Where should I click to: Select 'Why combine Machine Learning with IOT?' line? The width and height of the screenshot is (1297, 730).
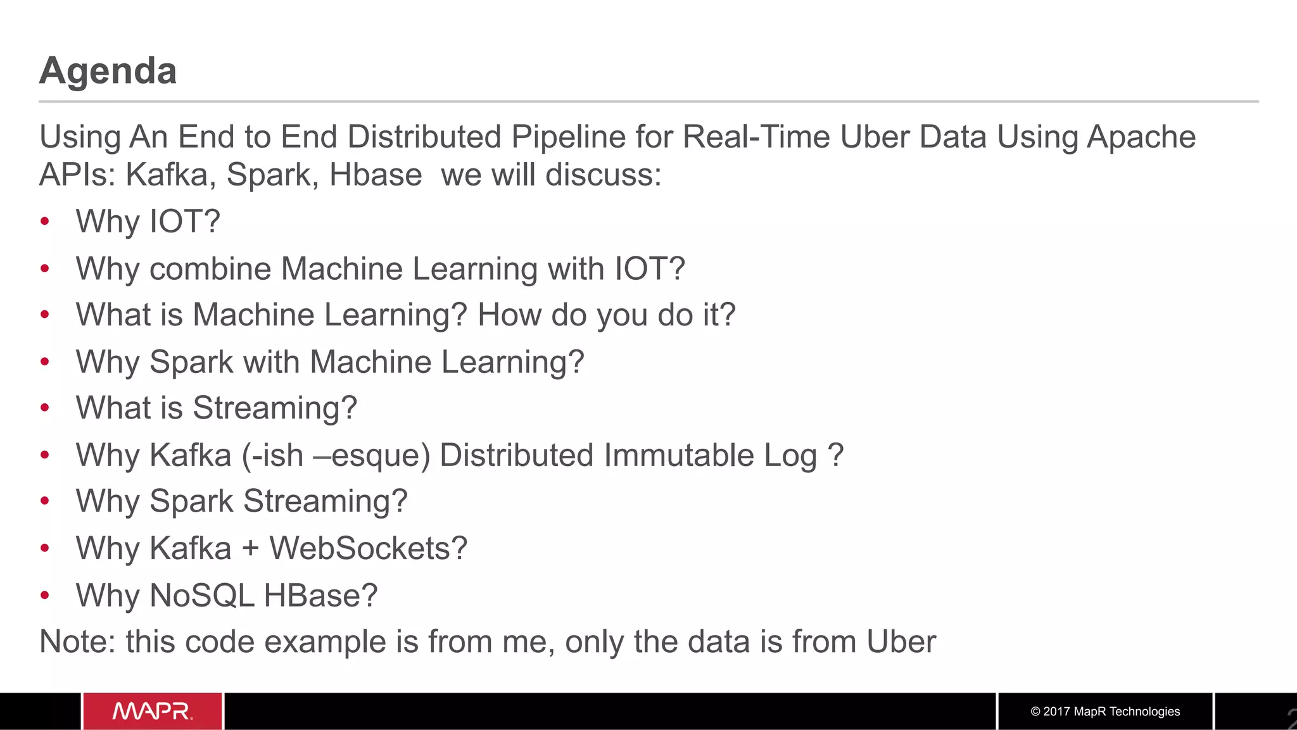point(381,269)
